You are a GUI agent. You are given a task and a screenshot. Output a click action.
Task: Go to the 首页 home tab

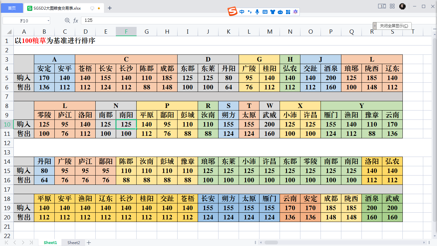[12, 8]
